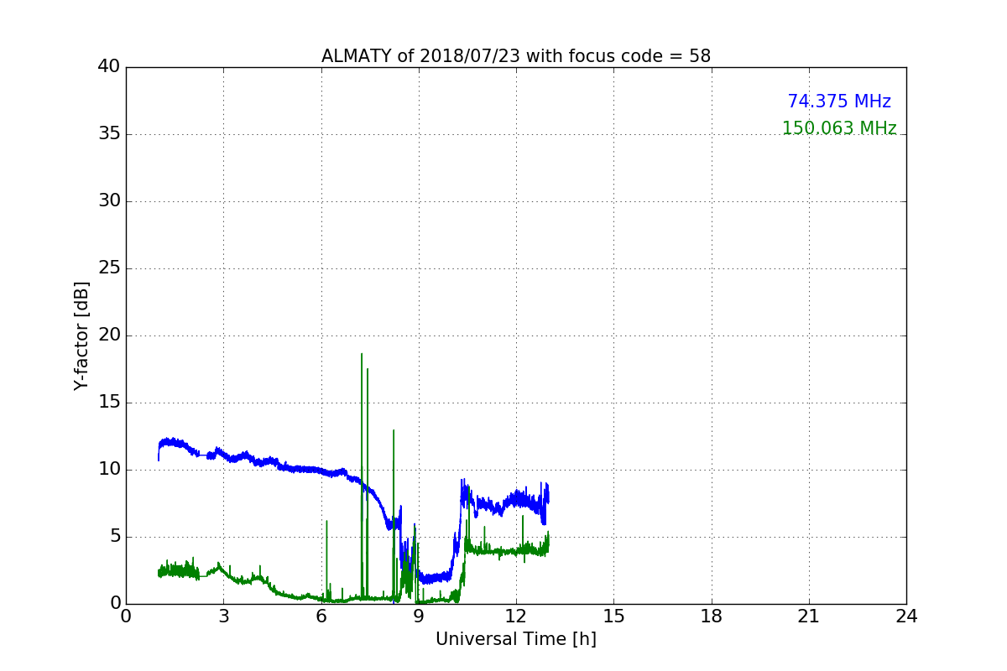
Task: Click x-axis tick label '24'
Action: [x=906, y=616]
